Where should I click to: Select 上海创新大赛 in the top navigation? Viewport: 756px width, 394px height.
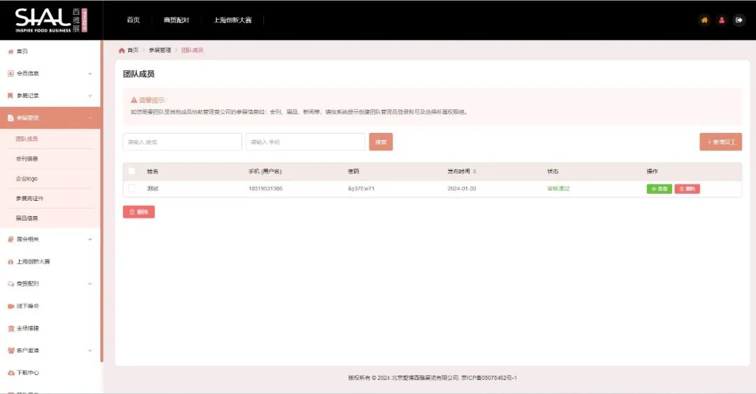234,20
